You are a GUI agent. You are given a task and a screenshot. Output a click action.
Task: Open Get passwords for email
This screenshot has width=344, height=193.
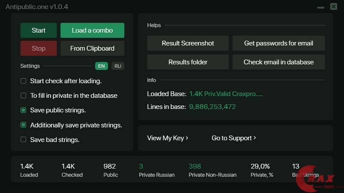279,43
